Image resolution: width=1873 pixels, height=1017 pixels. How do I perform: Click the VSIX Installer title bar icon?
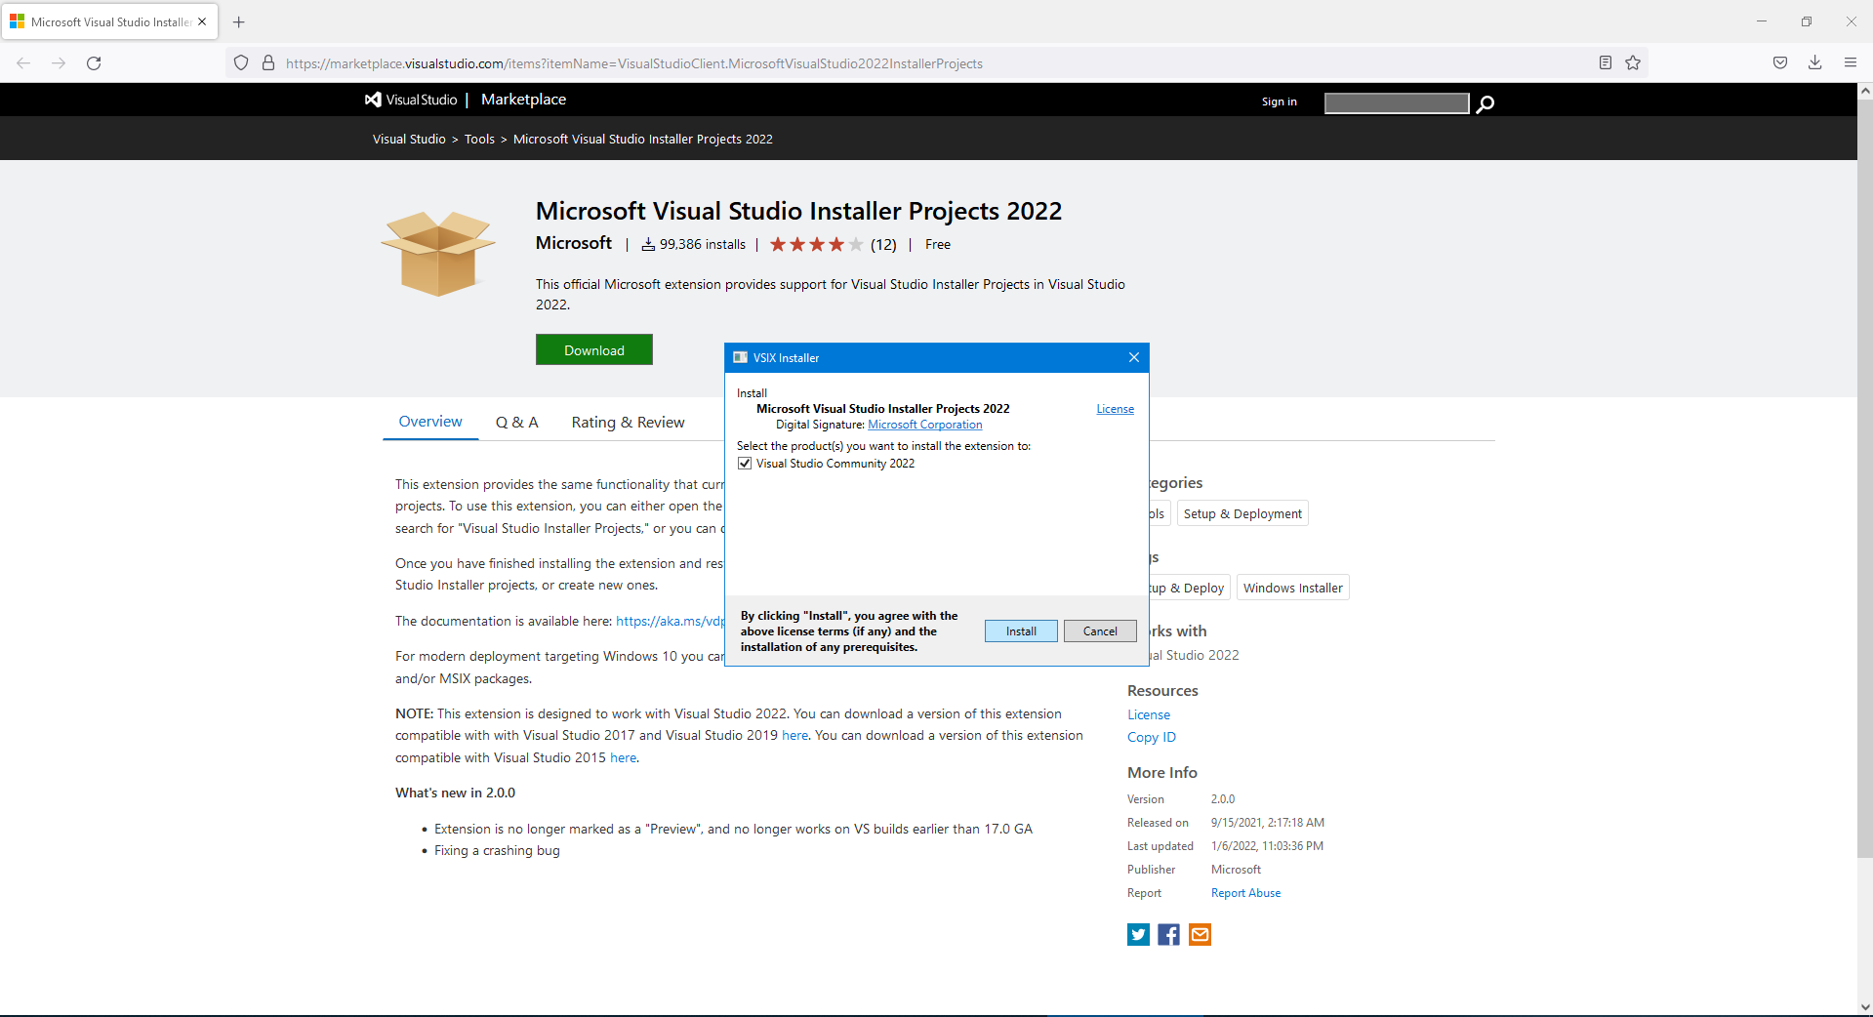point(740,358)
